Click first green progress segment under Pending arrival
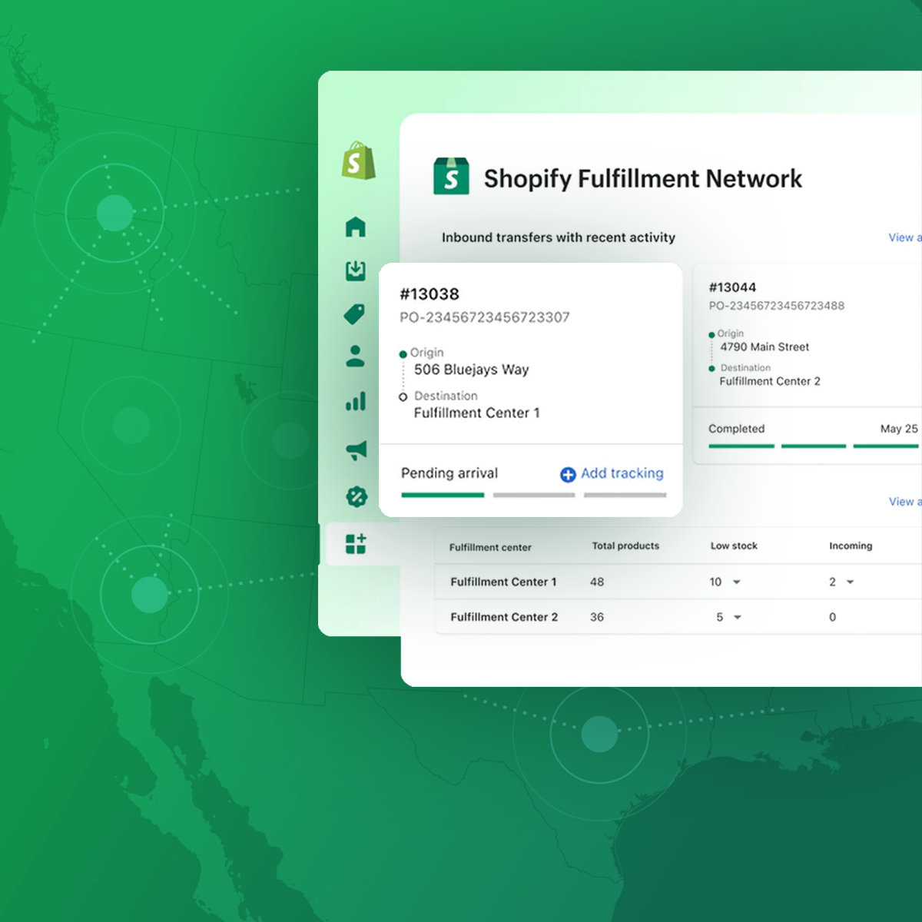The width and height of the screenshot is (922, 922). (x=443, y=496)
